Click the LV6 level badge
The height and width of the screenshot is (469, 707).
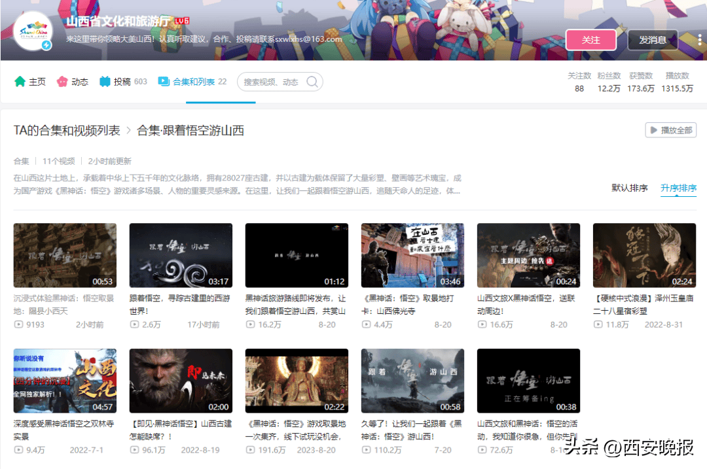182,21
